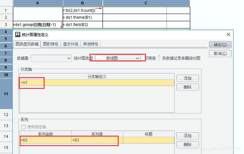
Task: Select row header 13
Action: click(x=6, y=126)
